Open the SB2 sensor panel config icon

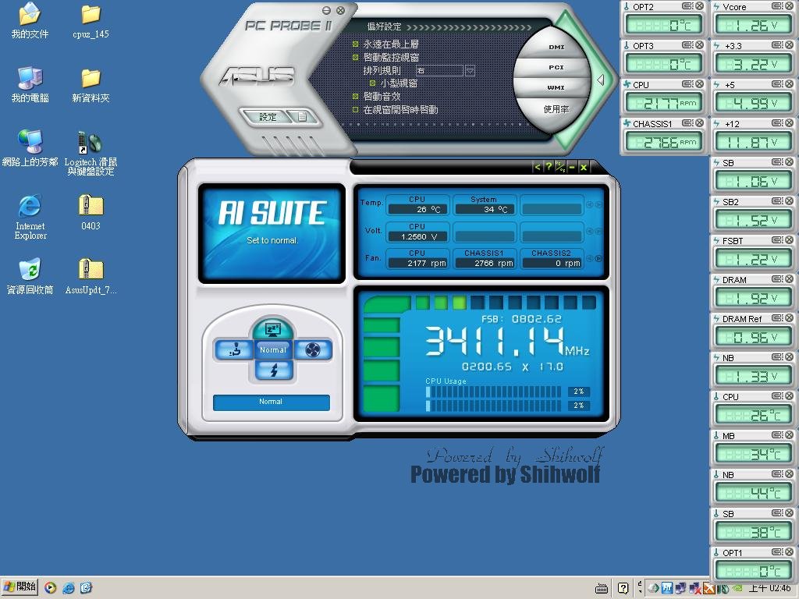777,200
